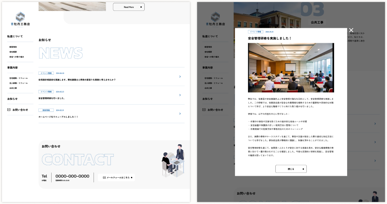Go to 安全への取り組み in the left sidebar
Screen dimensions: 387x204
pos(17,57)
